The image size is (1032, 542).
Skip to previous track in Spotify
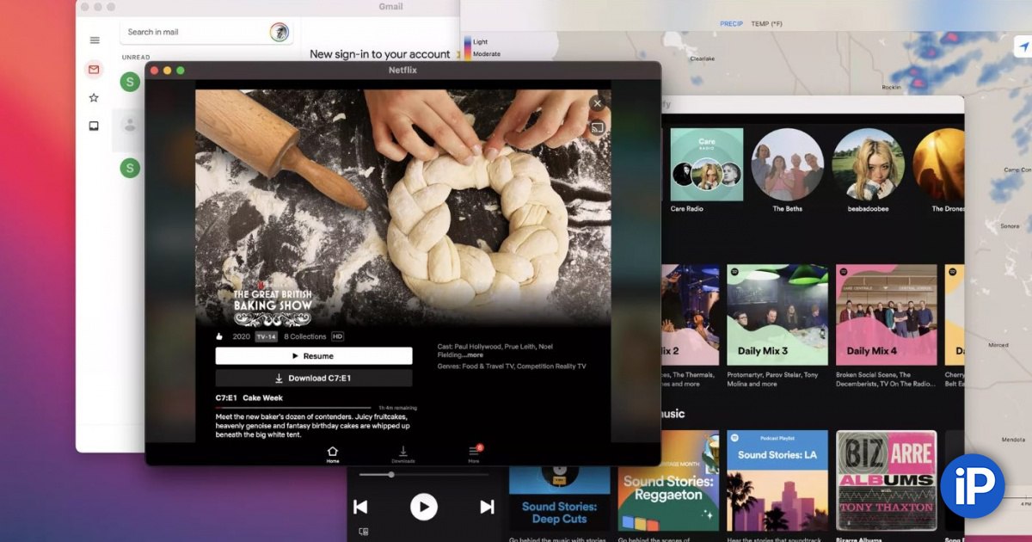[360, 507]
